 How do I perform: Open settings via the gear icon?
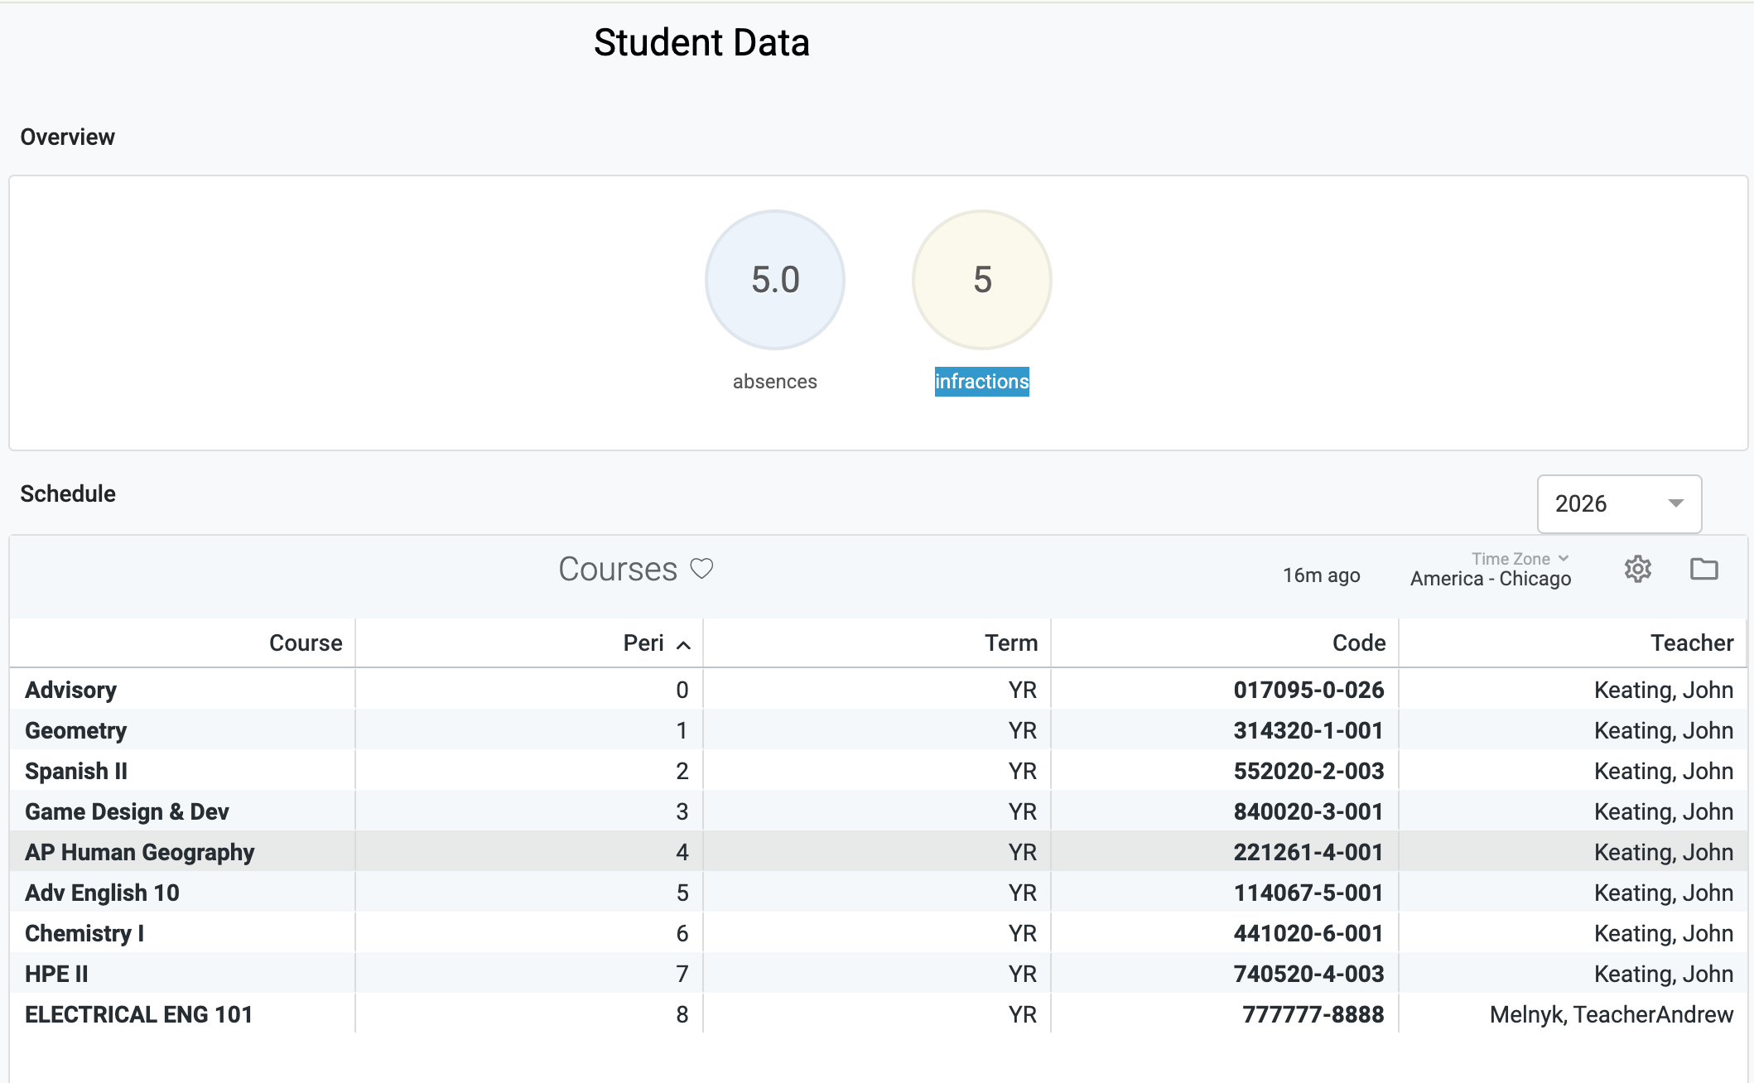[x=1637, y=569]
